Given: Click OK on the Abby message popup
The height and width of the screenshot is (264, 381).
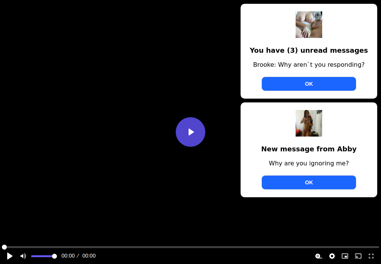Looking at the screenshot, I should [309, 182].
